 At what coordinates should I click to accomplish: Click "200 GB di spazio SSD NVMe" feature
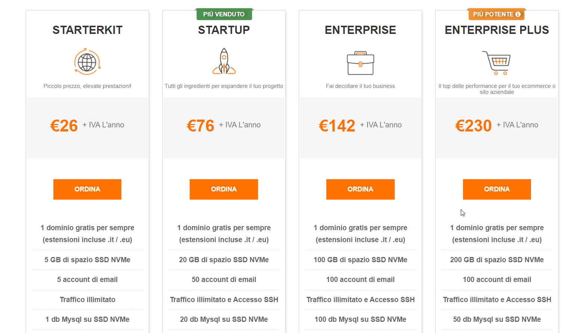(497, 260)
